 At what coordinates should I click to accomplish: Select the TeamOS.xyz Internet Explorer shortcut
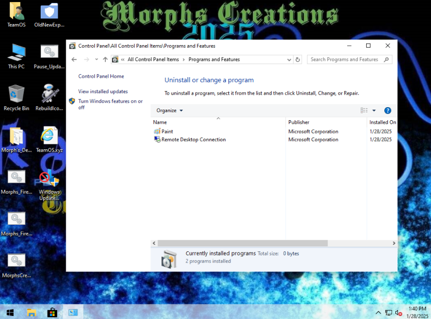point(49,140)
